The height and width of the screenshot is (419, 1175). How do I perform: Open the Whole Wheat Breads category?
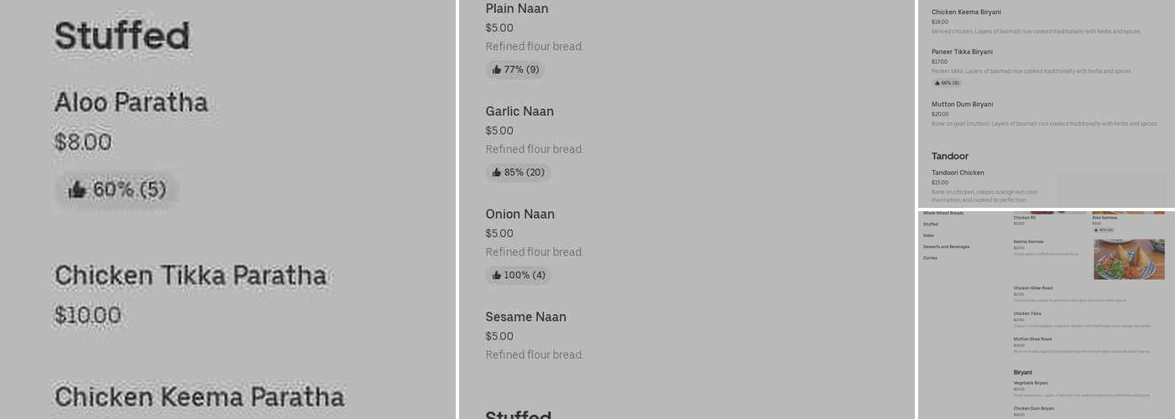[x=943, y=214]
